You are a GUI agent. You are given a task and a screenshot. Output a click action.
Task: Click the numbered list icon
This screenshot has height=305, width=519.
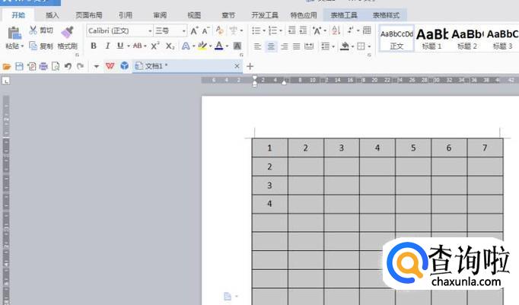coord(272,30)
